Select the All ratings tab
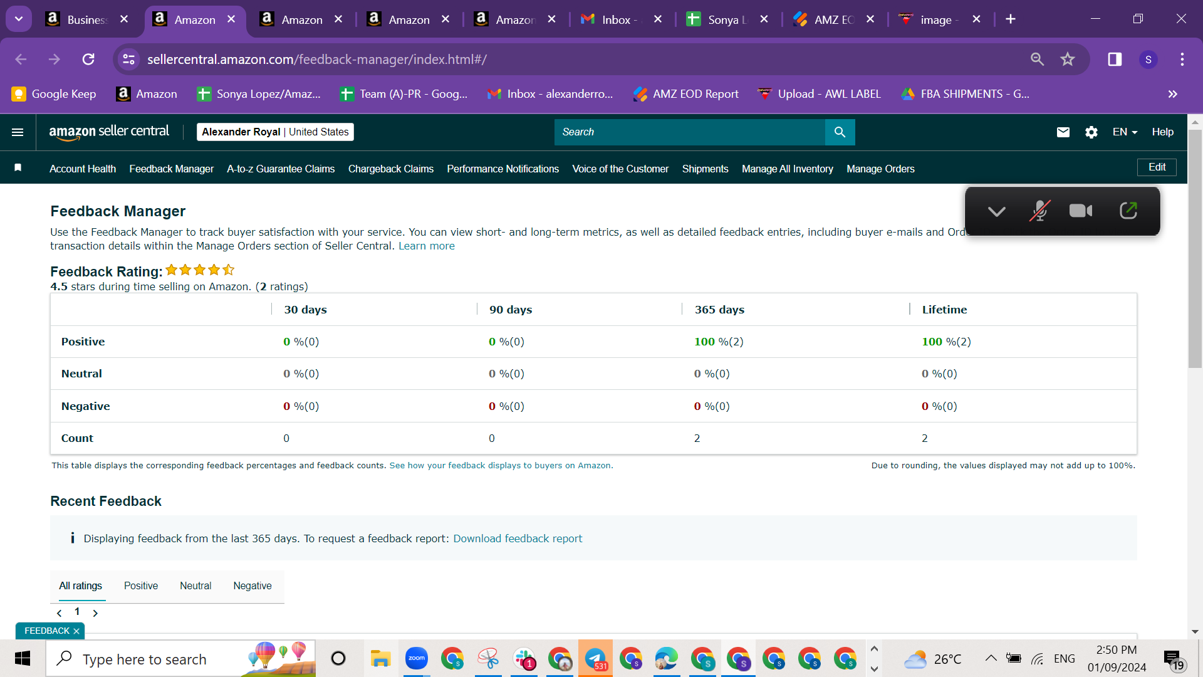The width and height of the screenshot is (1203, 677). [x=80, y=585]
